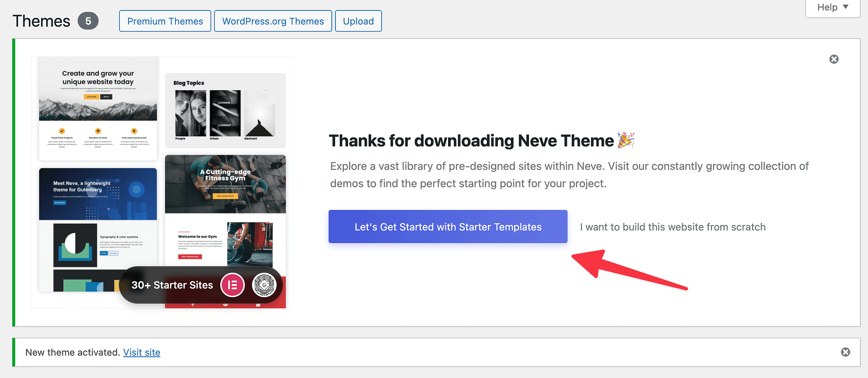Click the party popper emoji icon
This screenshot has height=378, width=868.
[626, 140]
